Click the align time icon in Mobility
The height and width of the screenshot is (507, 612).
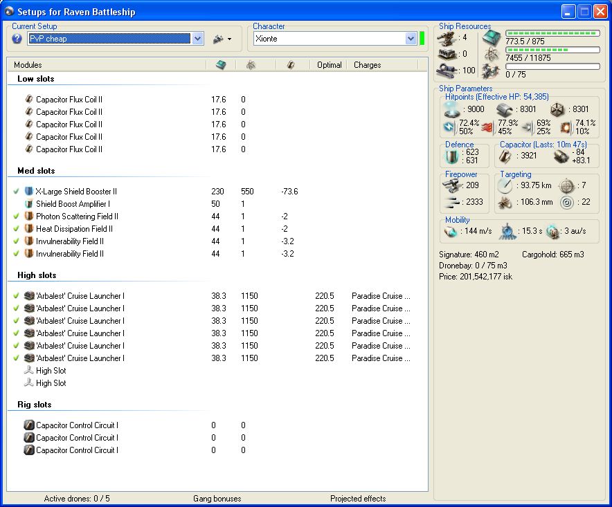(507, 231)
